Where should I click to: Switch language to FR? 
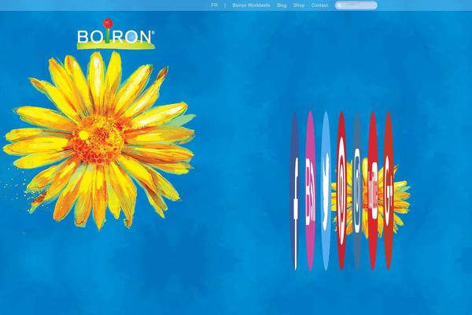click(214, 6)
